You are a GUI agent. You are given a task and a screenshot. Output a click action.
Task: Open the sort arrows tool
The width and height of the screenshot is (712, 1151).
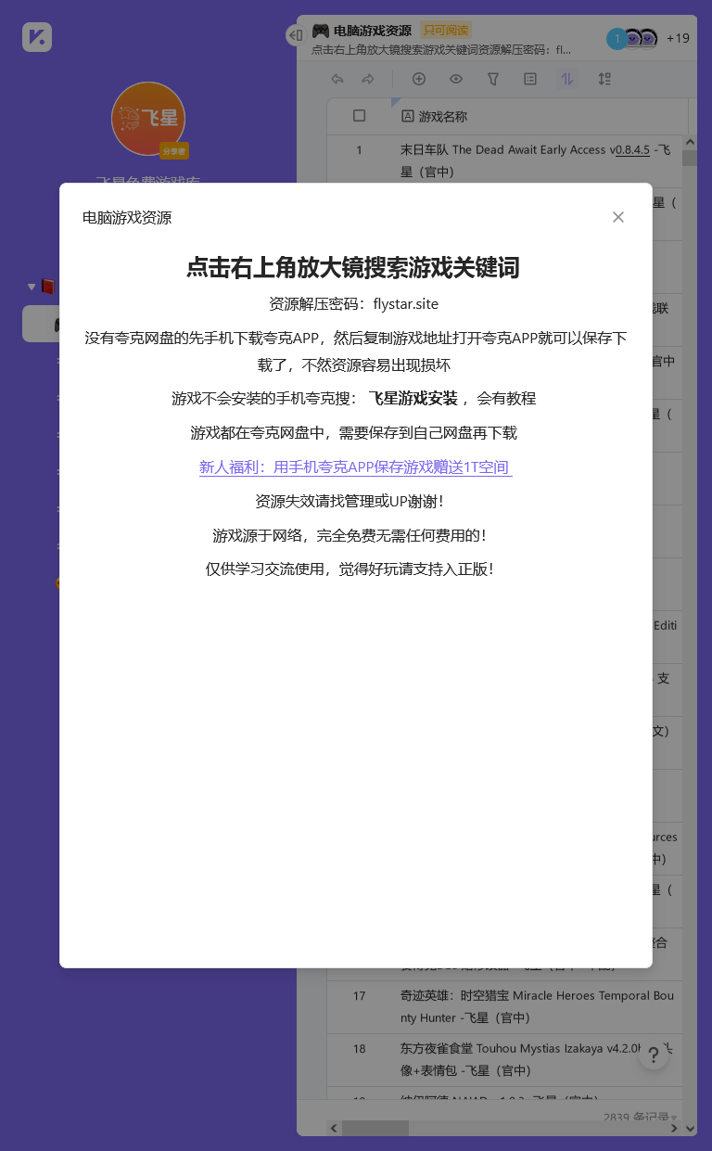point(567,80)
